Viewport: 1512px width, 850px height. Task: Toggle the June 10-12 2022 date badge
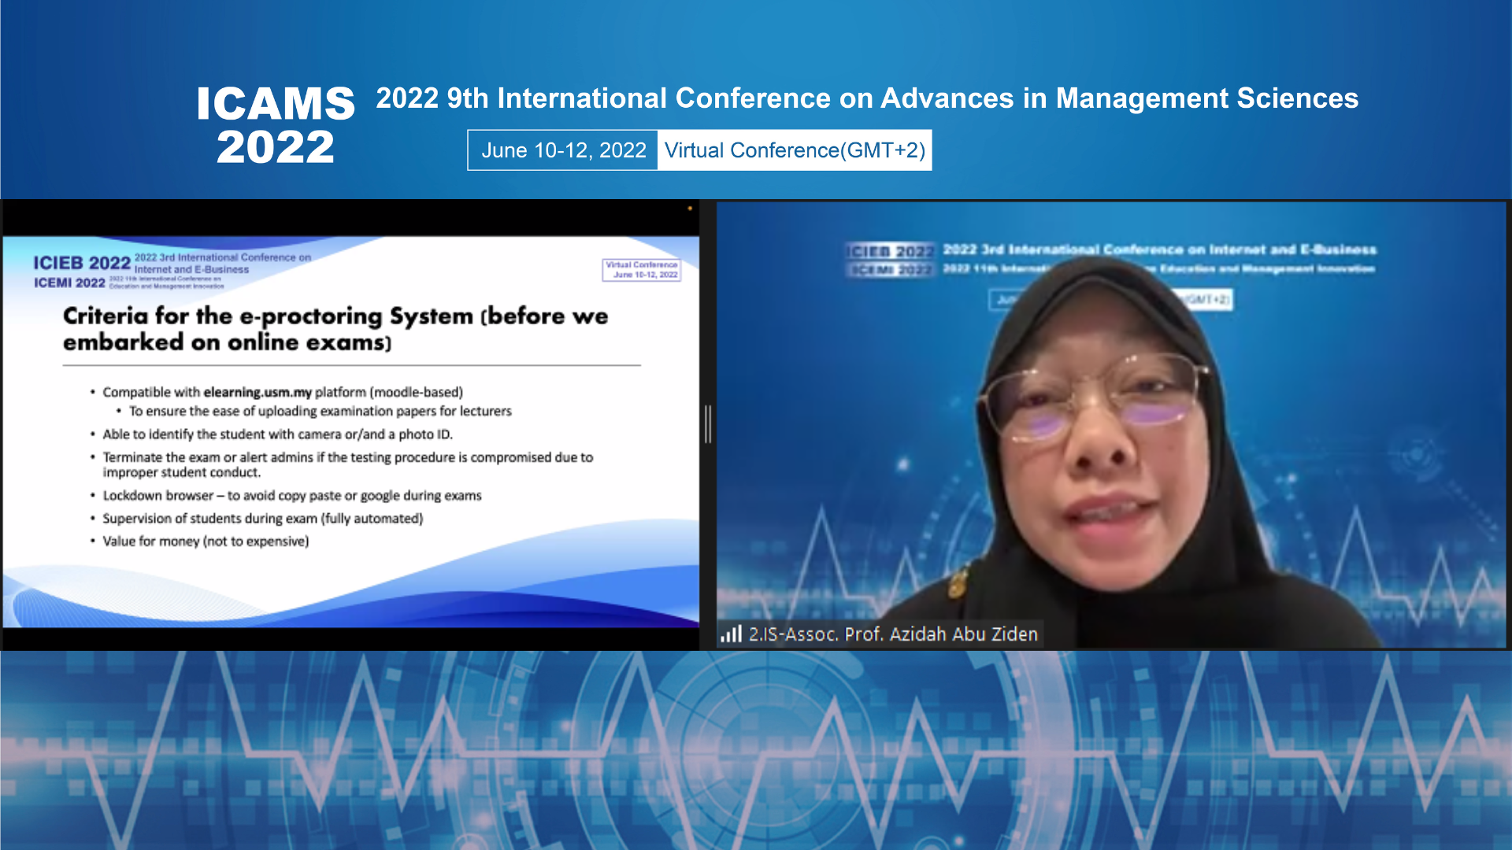tap(564, 150)
